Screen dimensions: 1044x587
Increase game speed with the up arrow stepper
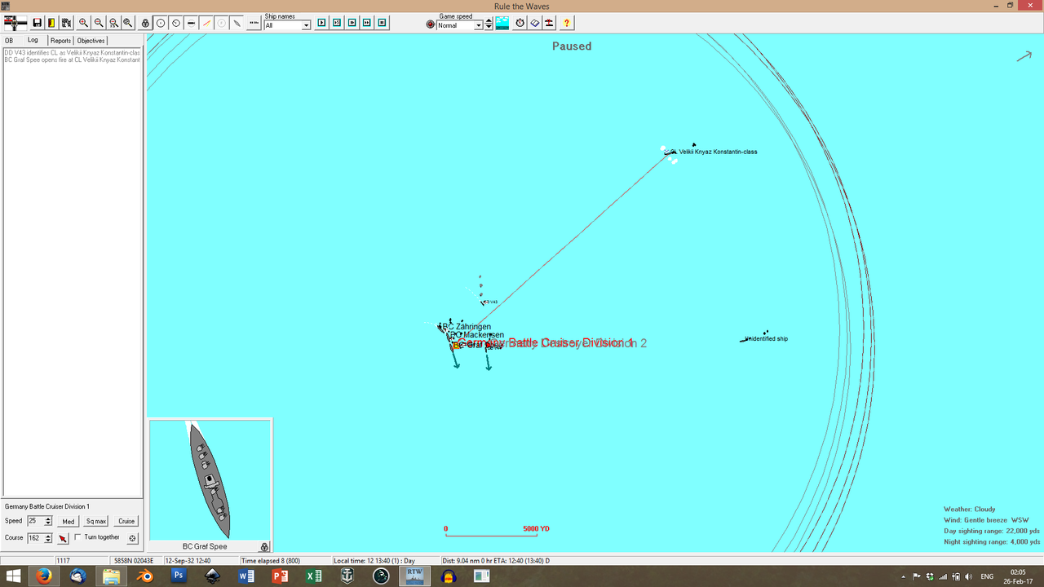[489, 20]
